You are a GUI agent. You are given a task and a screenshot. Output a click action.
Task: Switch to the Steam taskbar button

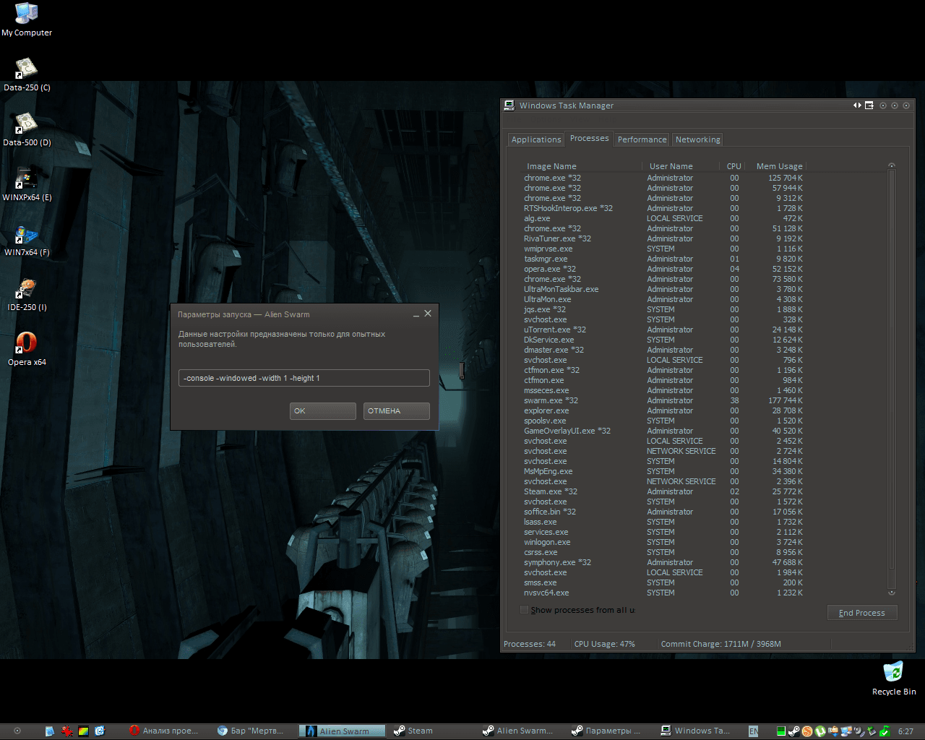tap(431, 731)
